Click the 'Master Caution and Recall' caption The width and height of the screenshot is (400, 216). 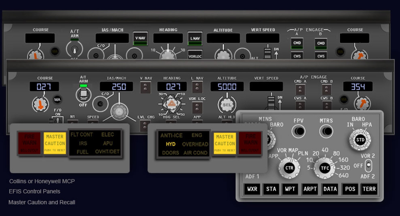[42, 202]
